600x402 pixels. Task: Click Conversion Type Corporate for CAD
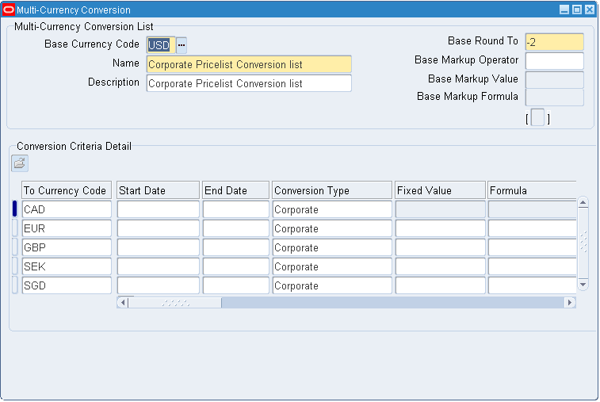[332, 209]
